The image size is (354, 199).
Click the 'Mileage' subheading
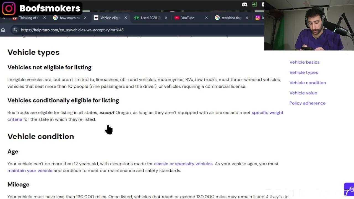coord(18,184)
